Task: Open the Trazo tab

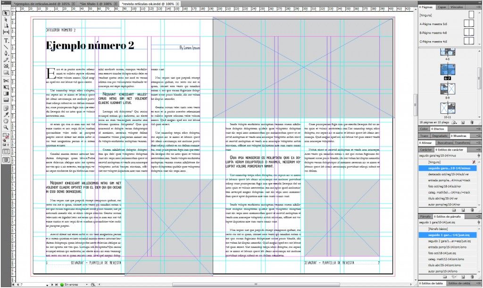Action: click(424, 136)
